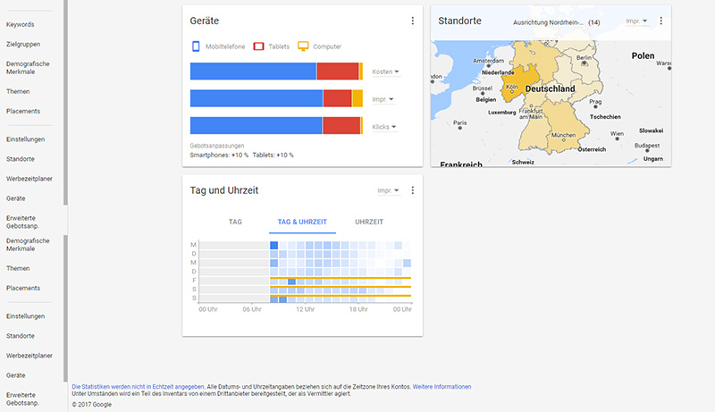Viewport: 715px width, 412px height.
Task: Open the Weitere Informationen link
Action: click(x=442, y=387)
